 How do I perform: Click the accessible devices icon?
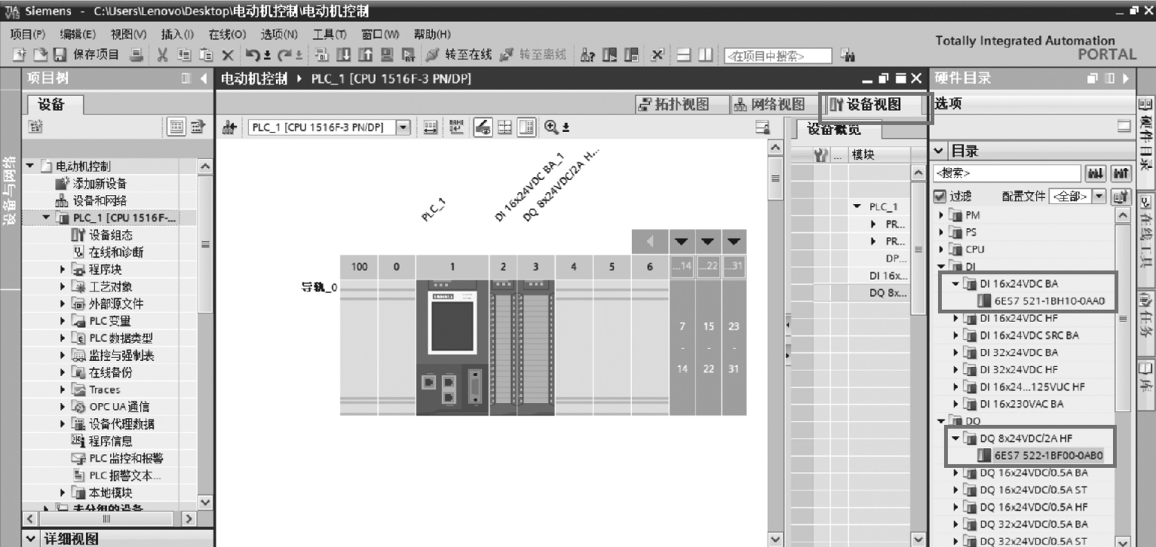pos(587,55)
